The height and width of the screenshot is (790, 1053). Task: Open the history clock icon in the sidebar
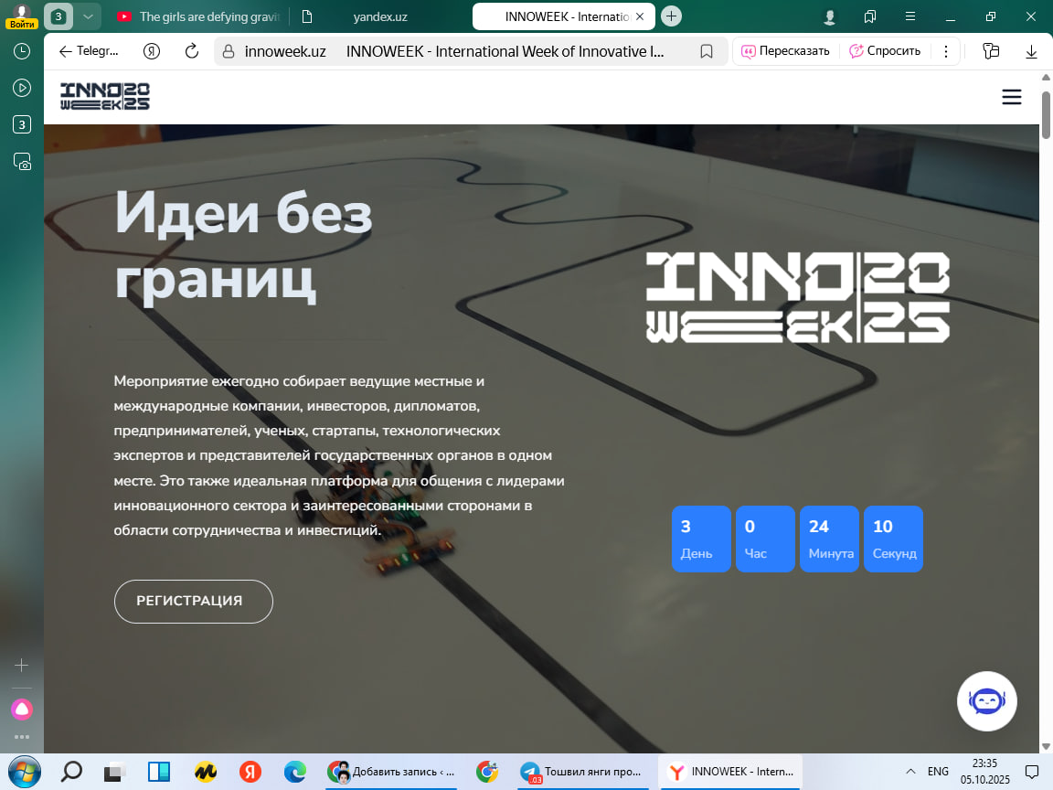click(x=22, y=52)
